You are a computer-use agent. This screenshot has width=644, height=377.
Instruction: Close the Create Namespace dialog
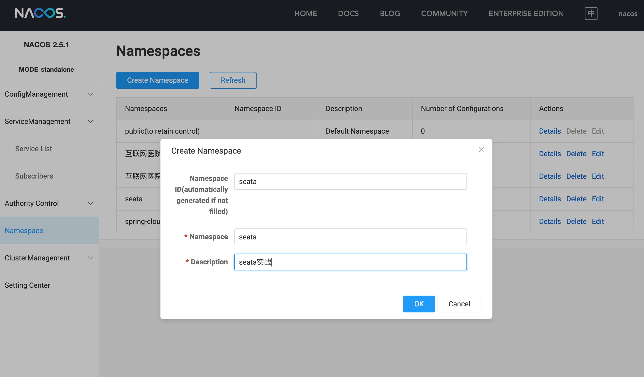point(481,150)
